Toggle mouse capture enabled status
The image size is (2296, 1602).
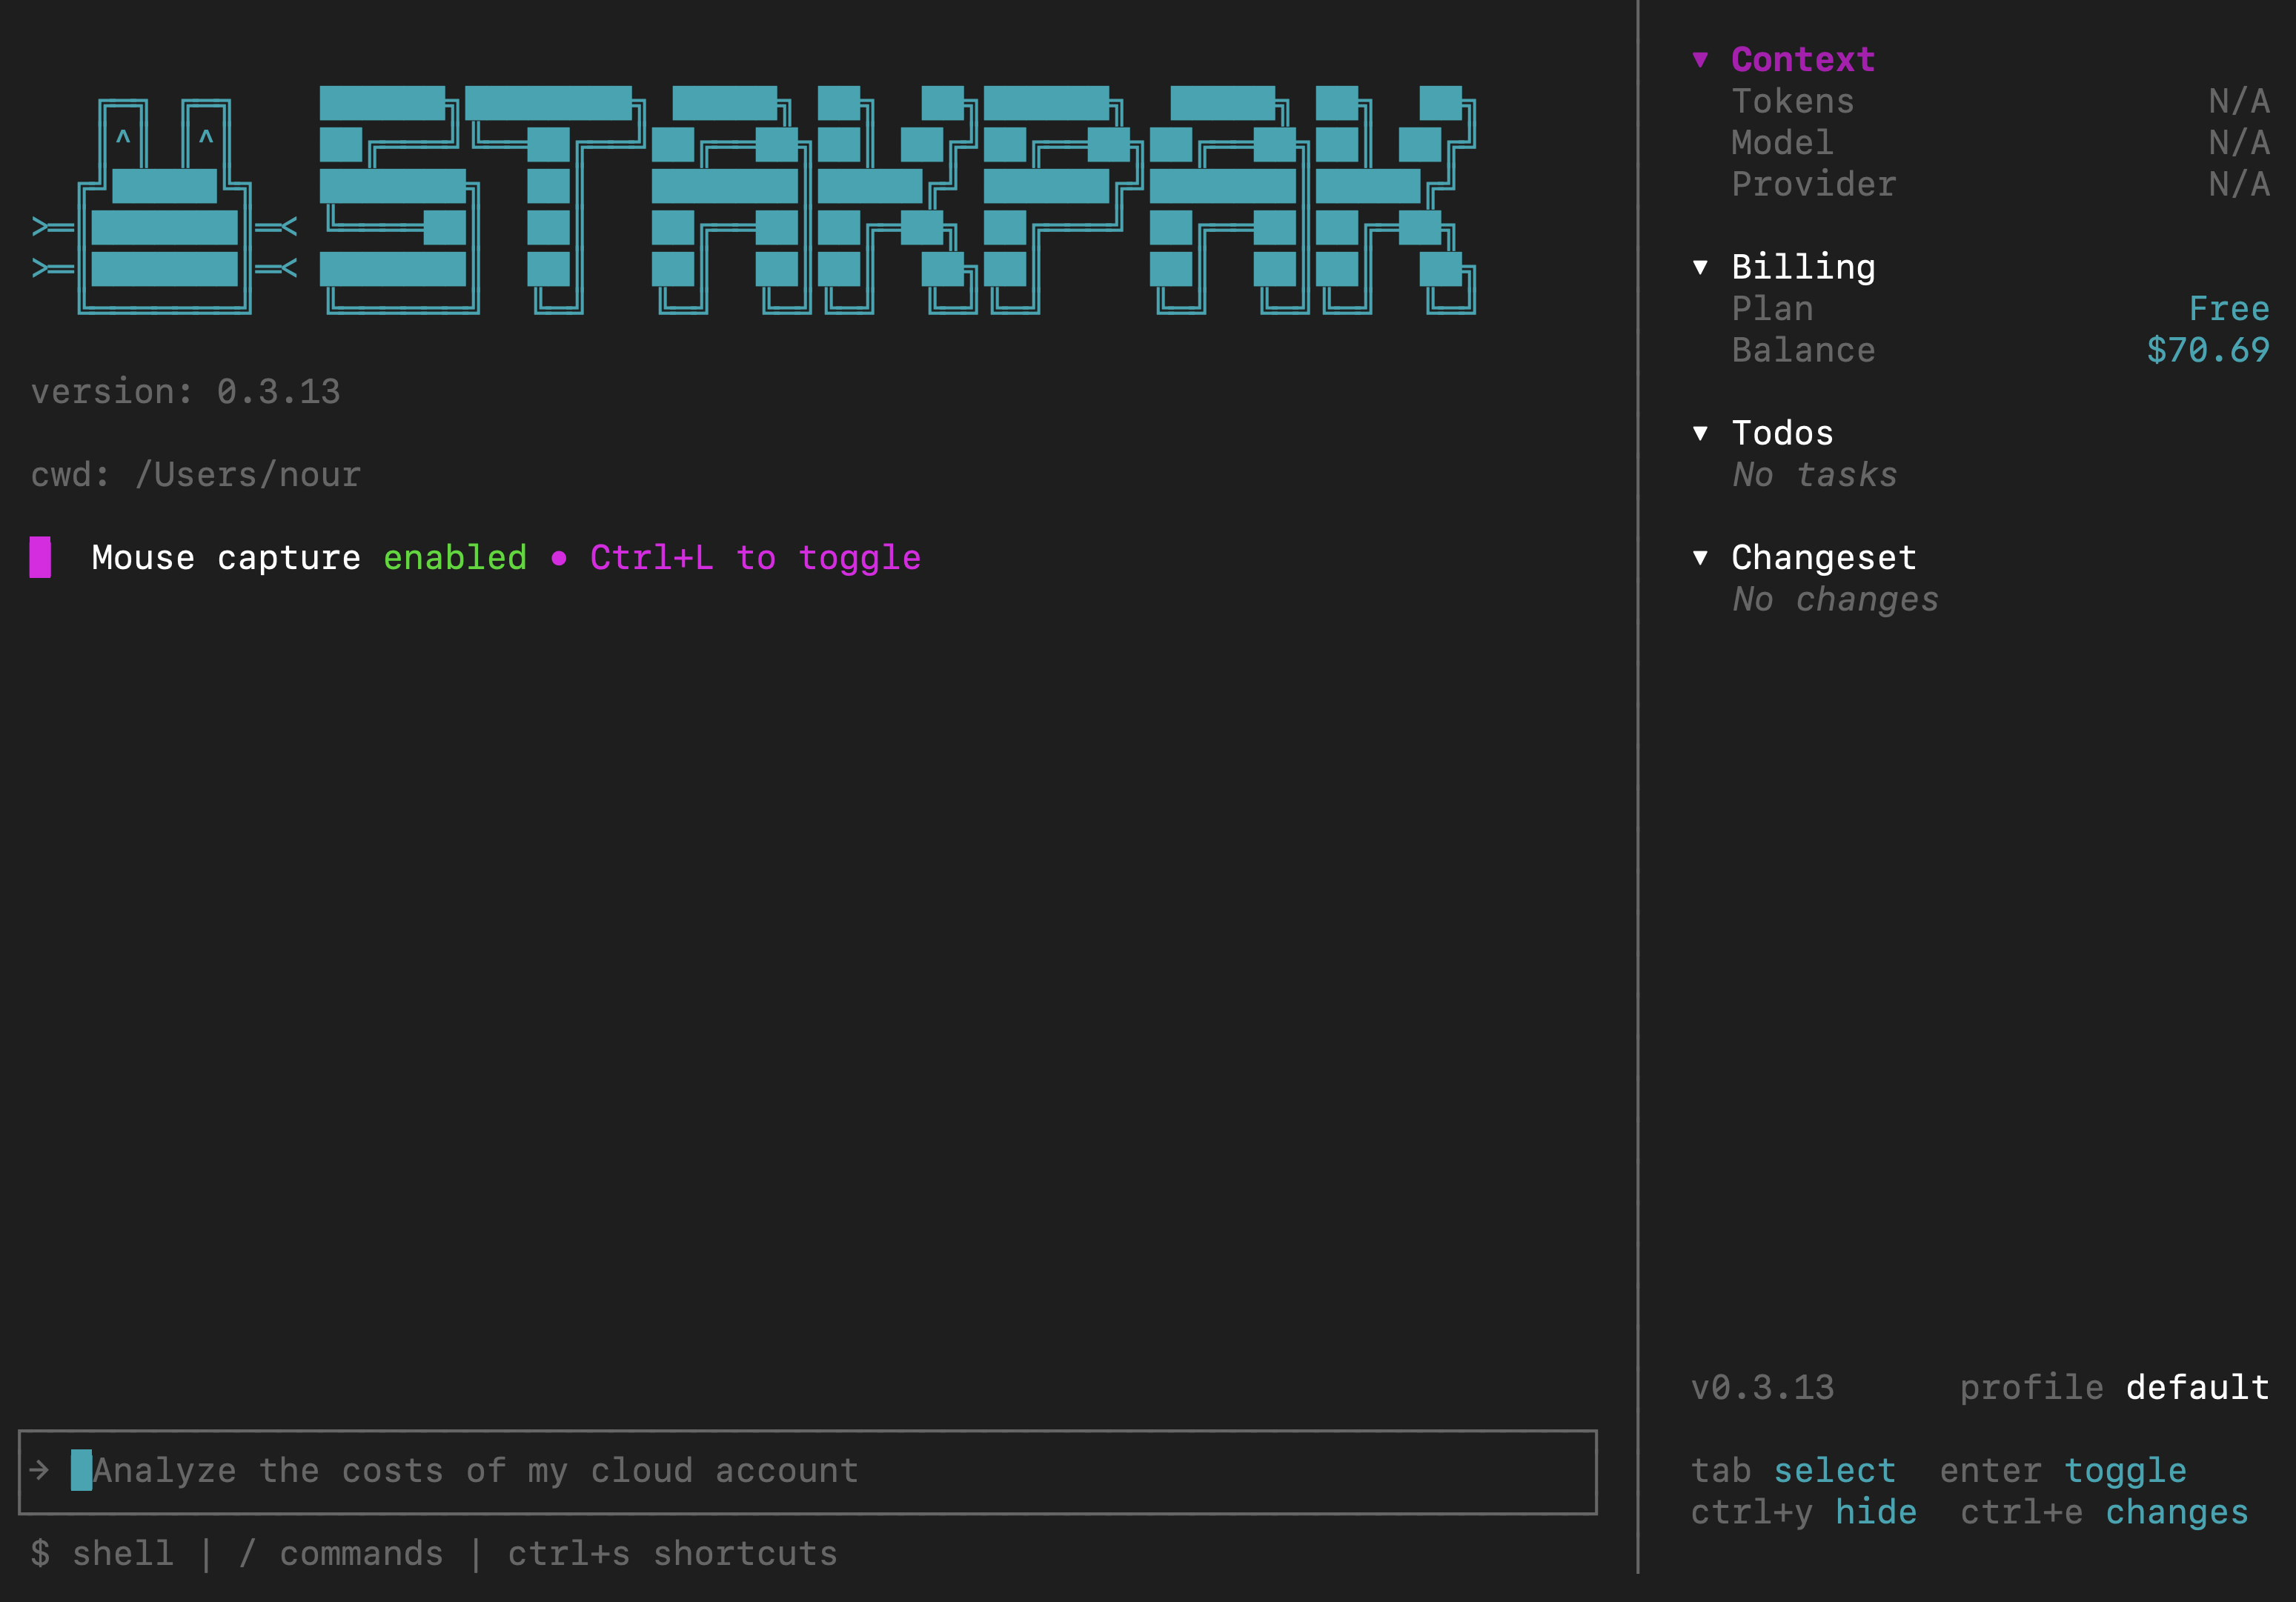click(455, 557)
